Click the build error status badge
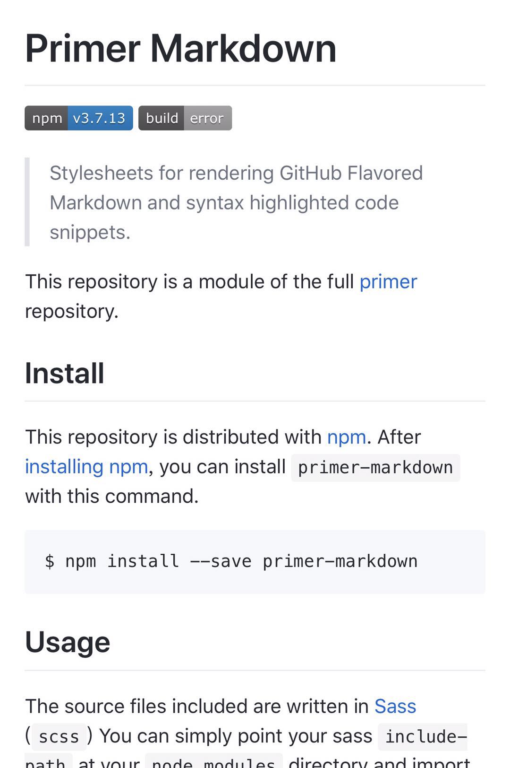This screenshot has height=768, width=510. tap(185, 118)
